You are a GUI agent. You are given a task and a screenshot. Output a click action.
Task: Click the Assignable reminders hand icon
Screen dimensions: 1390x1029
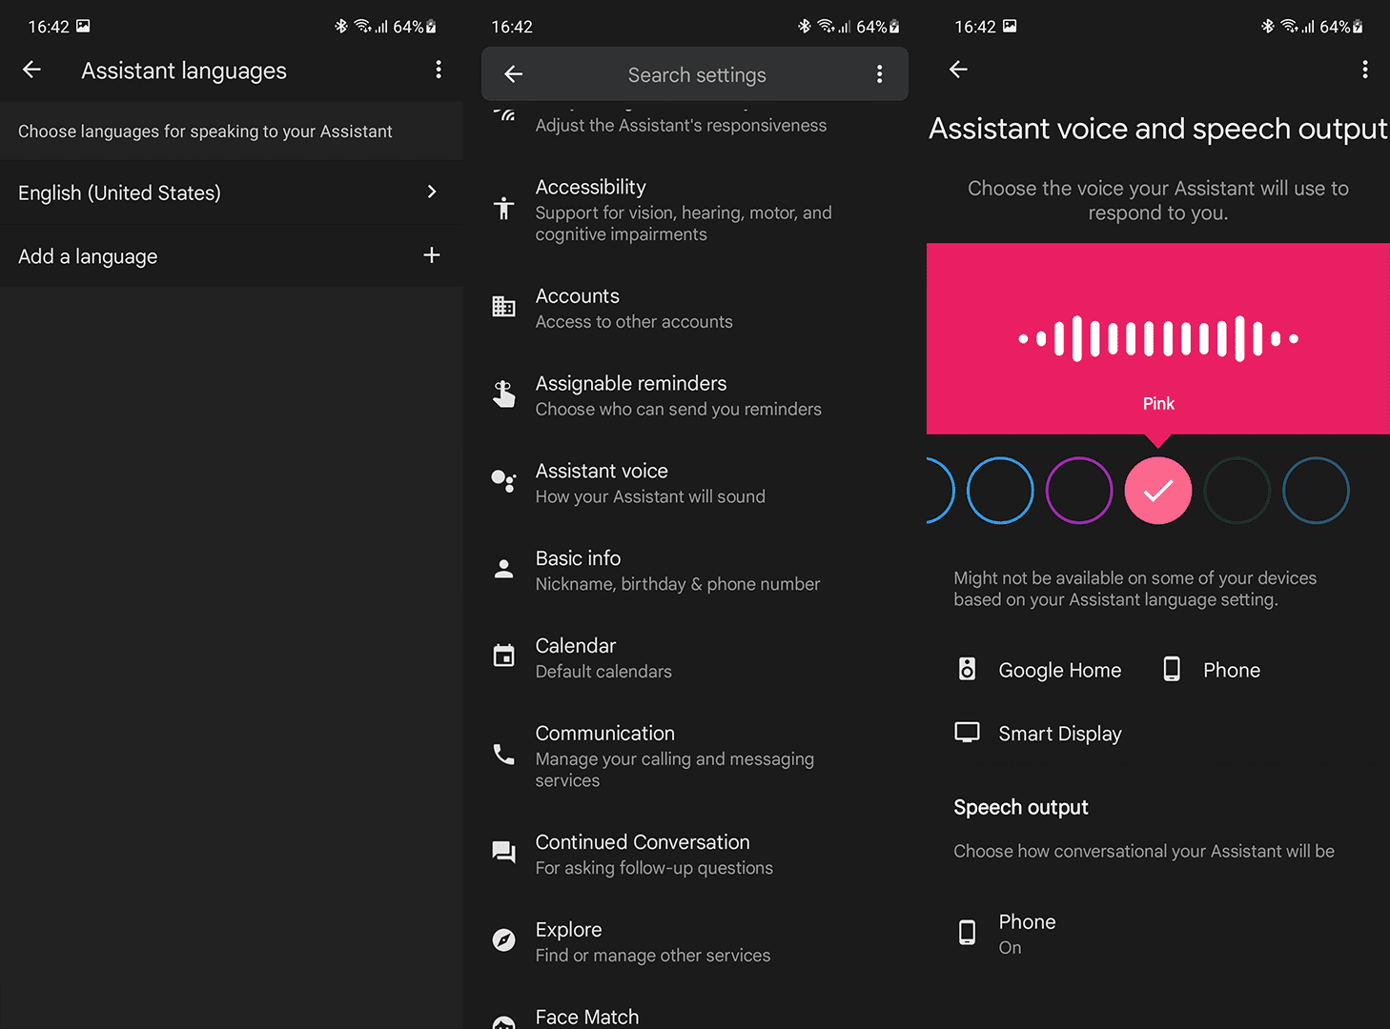[x=503, y=393]
